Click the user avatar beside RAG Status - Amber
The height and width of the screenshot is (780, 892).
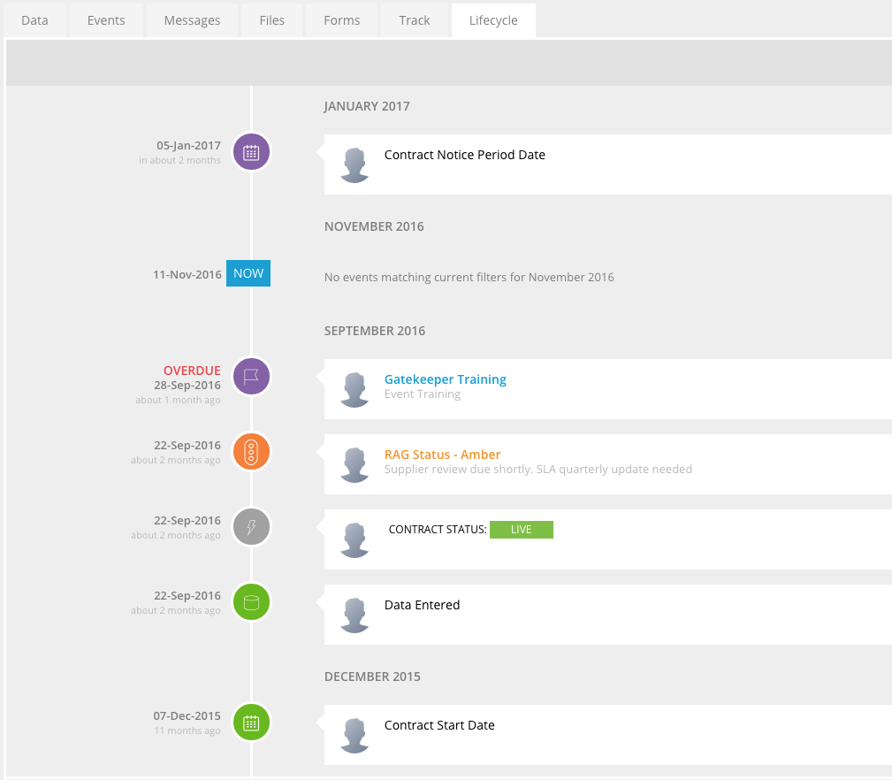pos(355,465)
